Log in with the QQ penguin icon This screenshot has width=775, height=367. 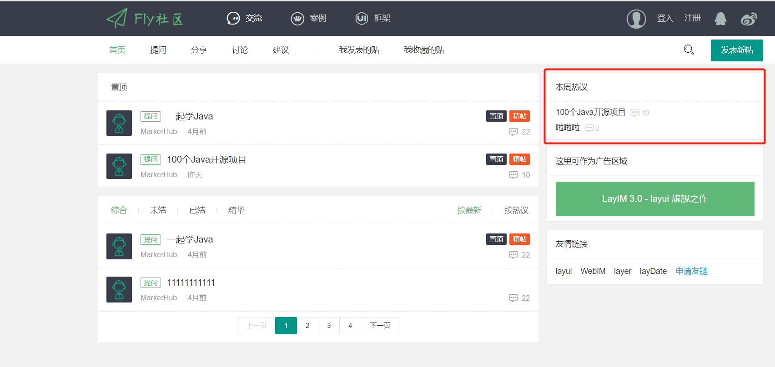coord(720,19)
